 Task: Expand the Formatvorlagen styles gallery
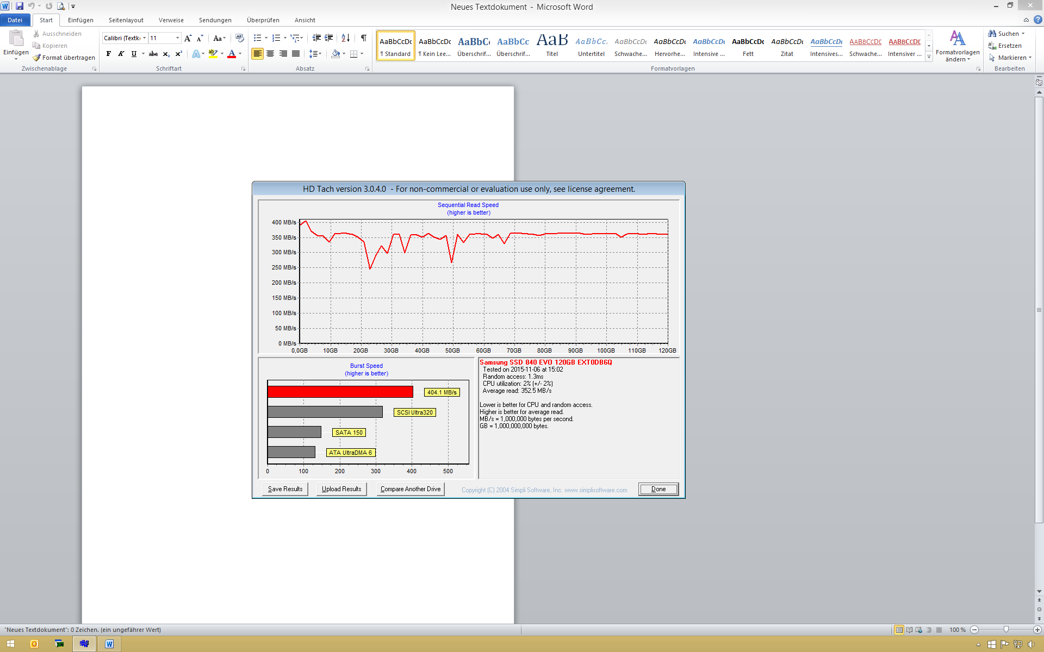[929, 57]
